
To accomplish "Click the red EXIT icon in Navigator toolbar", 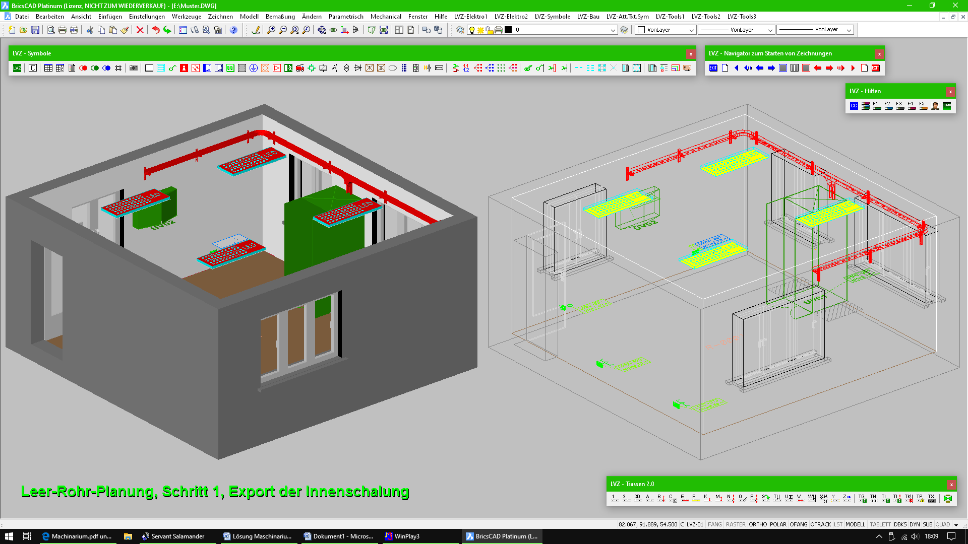I will (x=876, y=68).
